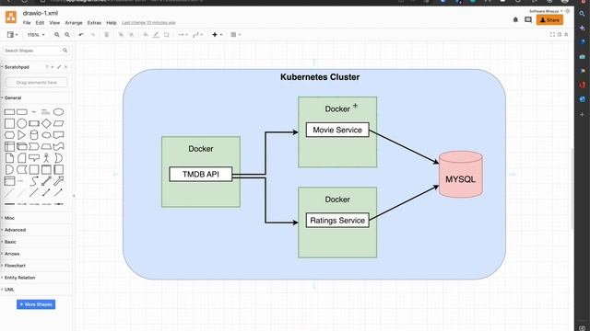Click the delete trash icon in toolbar
590x331 pixels.
(x=107, y=35)
